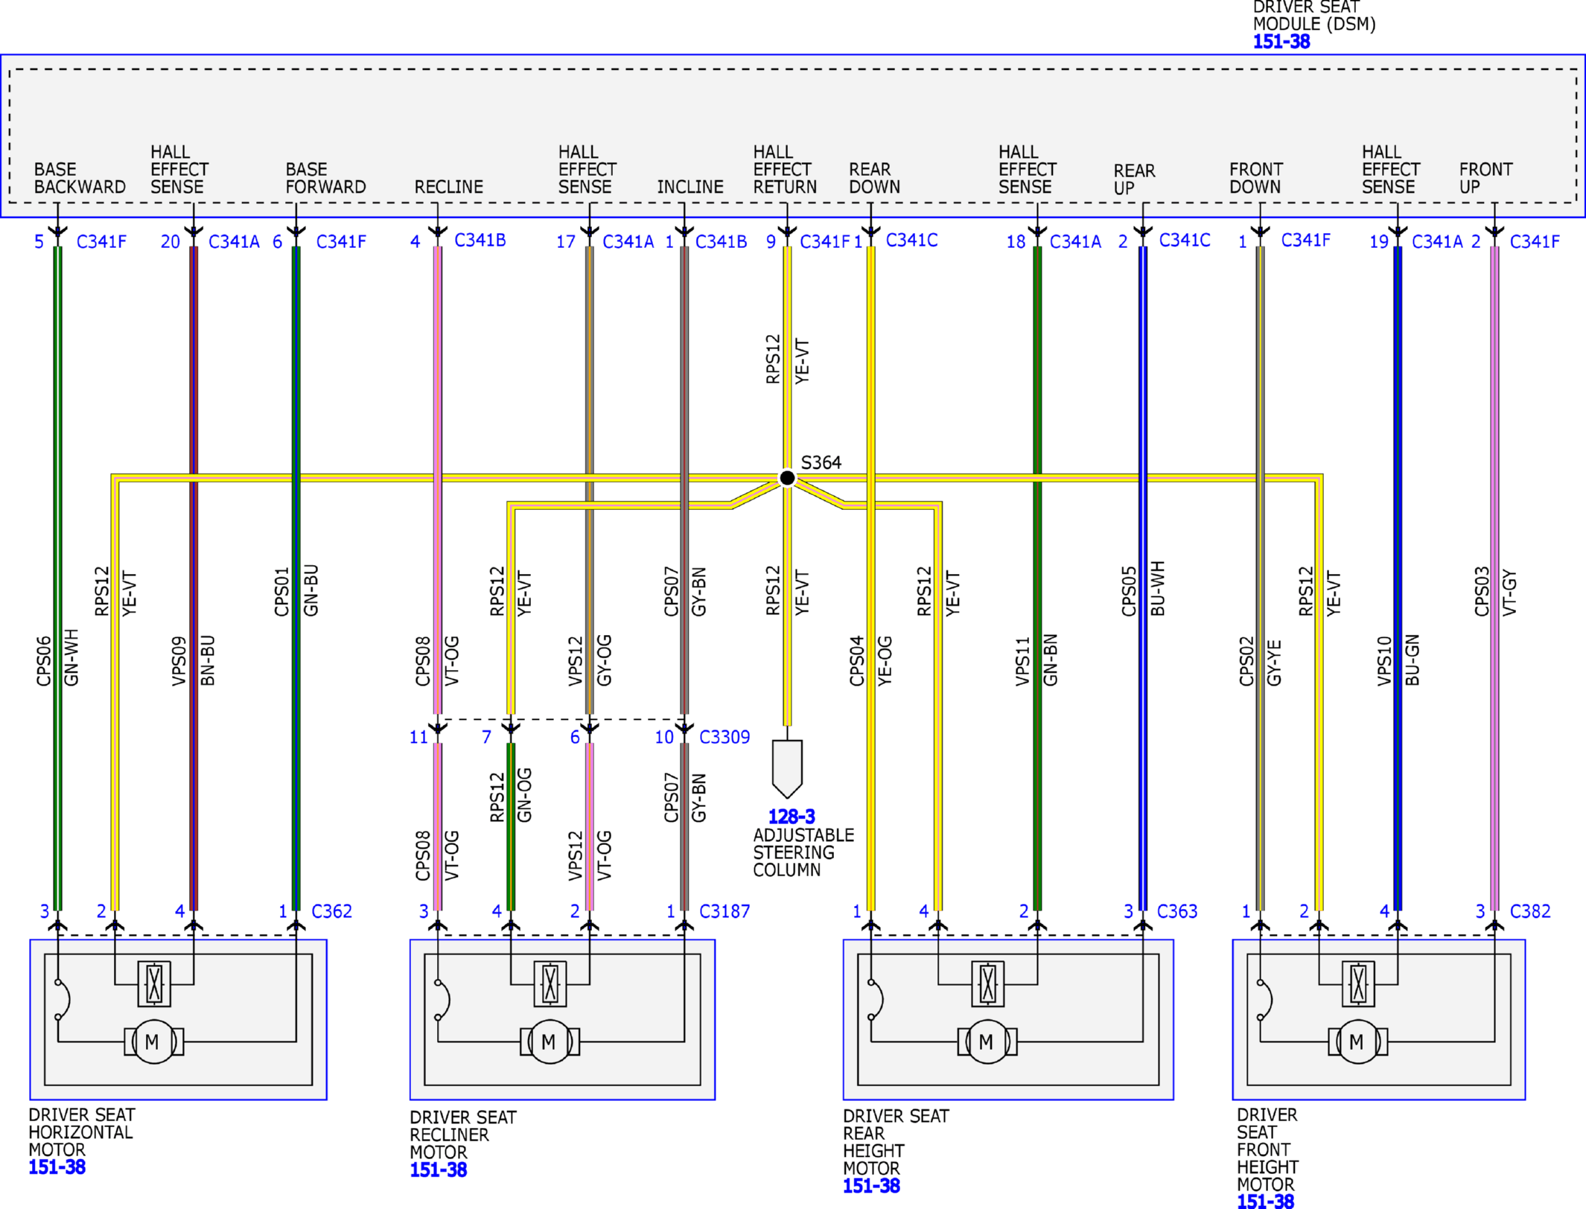Click the INCLINE pin label

pos(690,187)
